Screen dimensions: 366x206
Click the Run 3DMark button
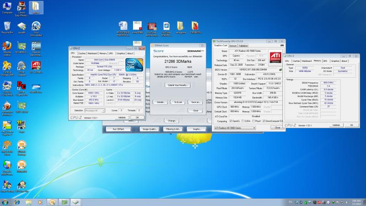point(118,129)
